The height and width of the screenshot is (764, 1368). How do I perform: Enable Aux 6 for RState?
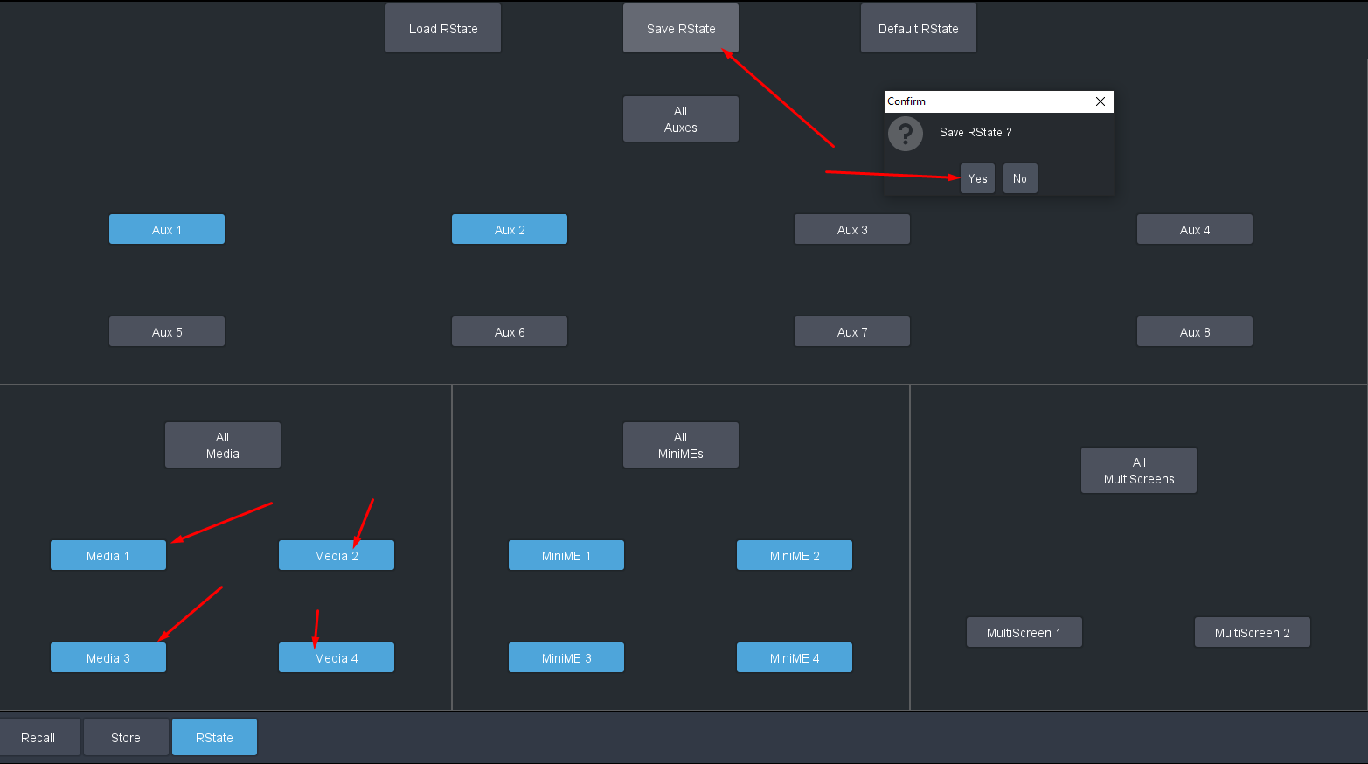click(510, 331)
